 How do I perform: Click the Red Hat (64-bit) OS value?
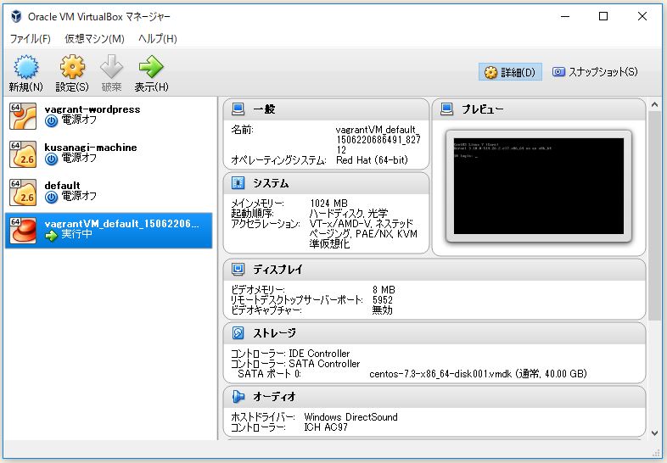click(x=372, y=160)
